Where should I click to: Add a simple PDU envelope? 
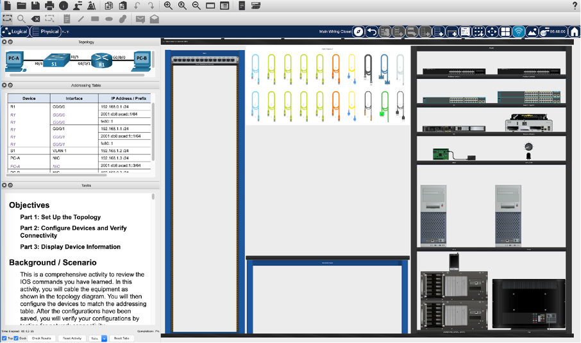pos(140,19)
